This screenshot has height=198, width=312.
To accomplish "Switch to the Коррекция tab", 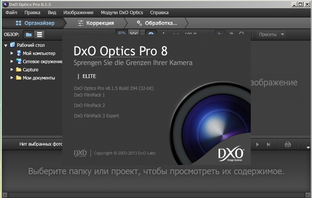I will point(96,23).
